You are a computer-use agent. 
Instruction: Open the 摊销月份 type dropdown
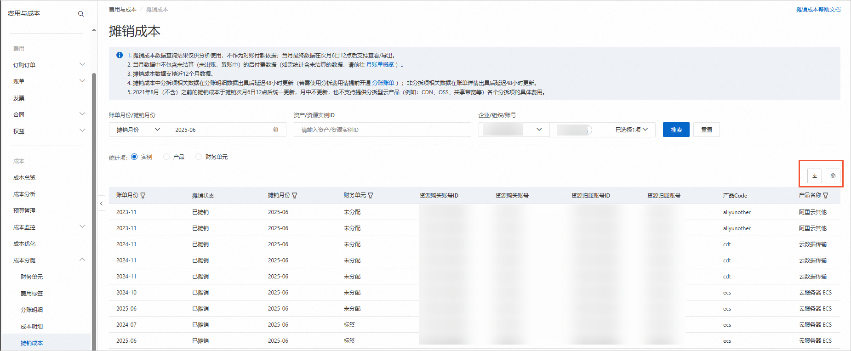click(x=138, y=130)
